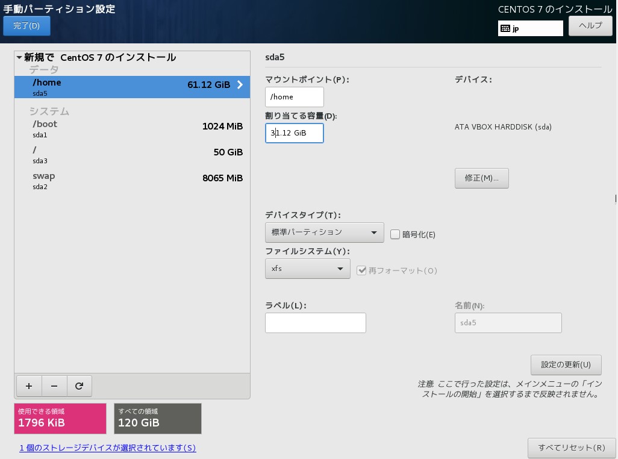618x459 pixels.
Task: Click the 修正 disk modify button
Action: coord(481,178)
